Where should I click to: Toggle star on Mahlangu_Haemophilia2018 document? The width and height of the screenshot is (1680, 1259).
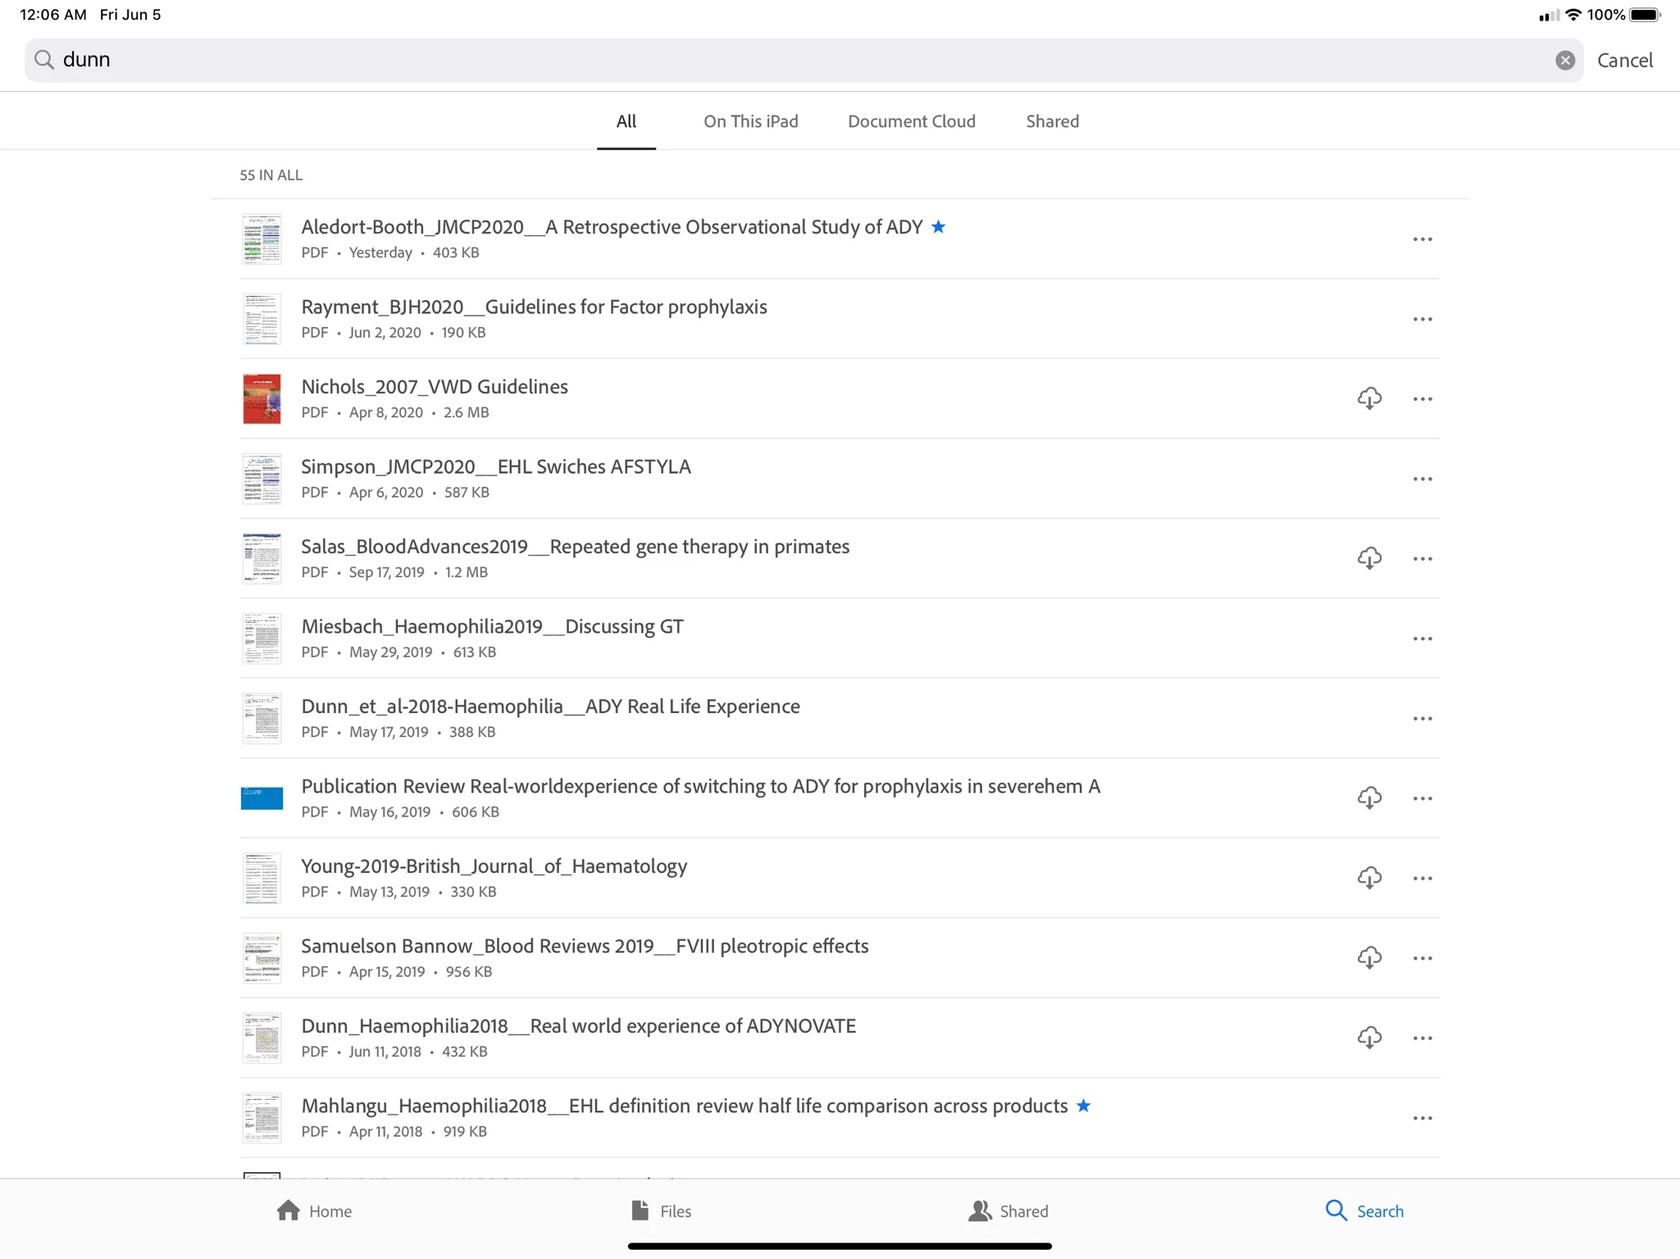[1083, 1106]
